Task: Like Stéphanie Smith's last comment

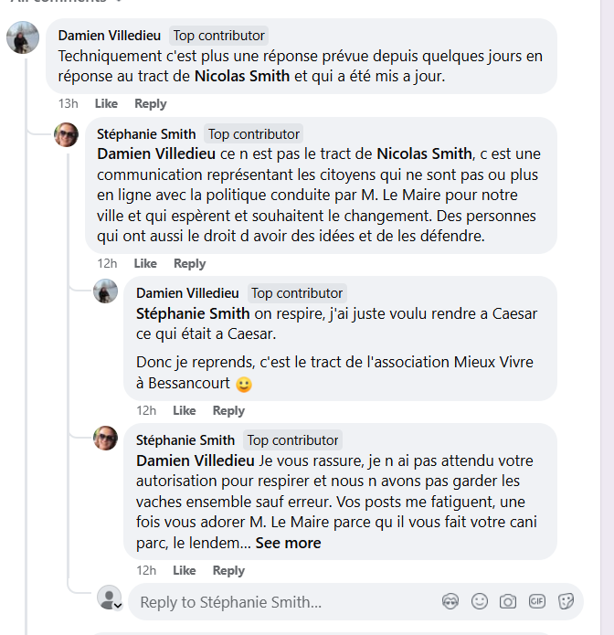Action: point(185,571)
